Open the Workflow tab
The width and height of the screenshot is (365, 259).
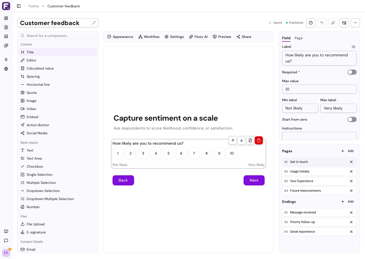(149, 37)
